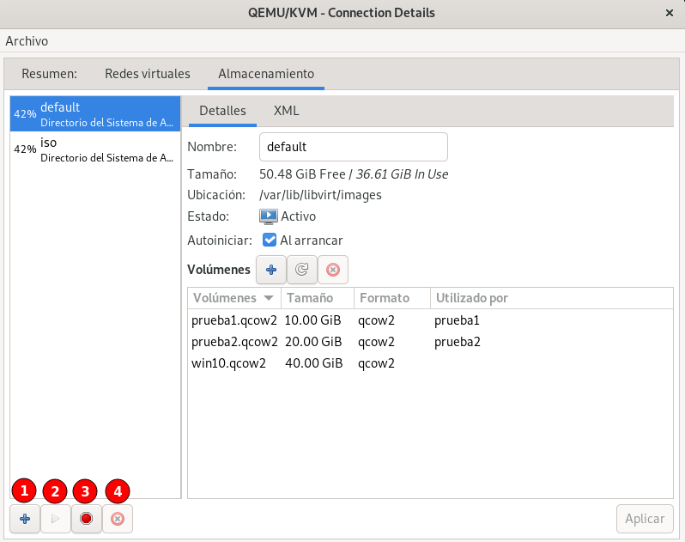Select the Detalles tab

click(223, 111)
